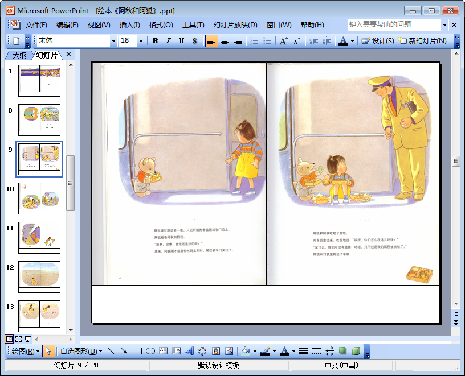This screenshot has height=376, width=465.
Task: Toggle Italic formatting
Action: pos(168,41)
